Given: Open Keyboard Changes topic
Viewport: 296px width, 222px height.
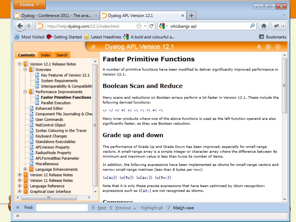Looking at the screenshot, I should coord(51,136).
